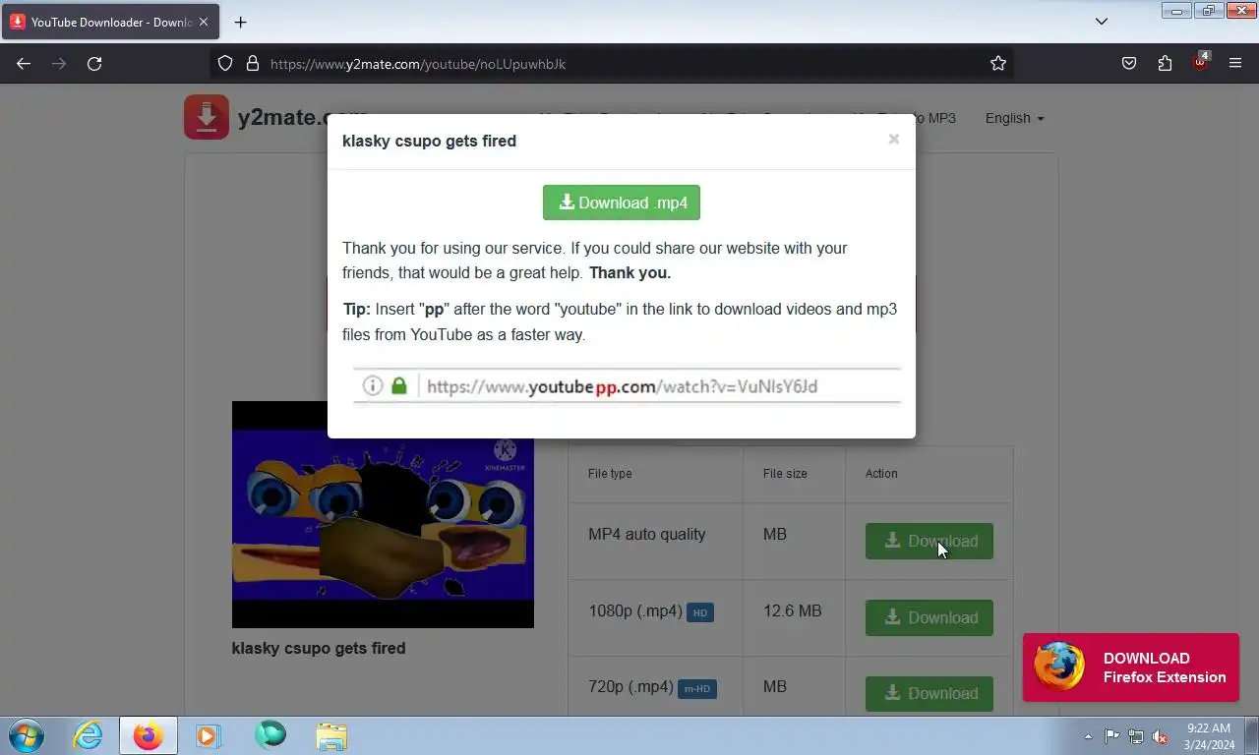Image resolution: width=1259 pixels, height=755 pixels.
Task: Click the File size column header
Action: 785,473
